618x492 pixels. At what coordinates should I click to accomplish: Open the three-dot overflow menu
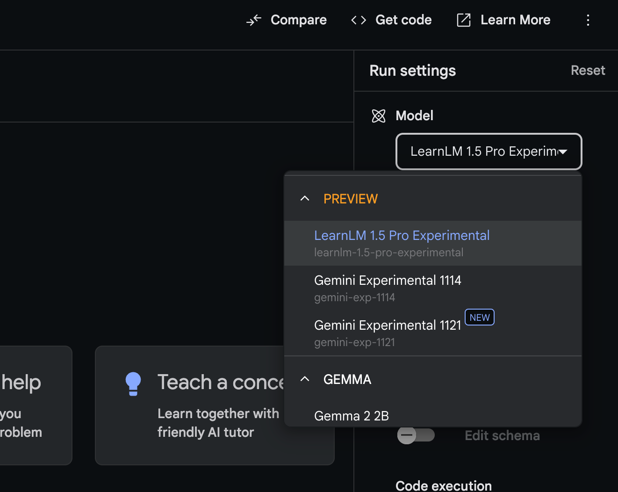tap(588, 20)
